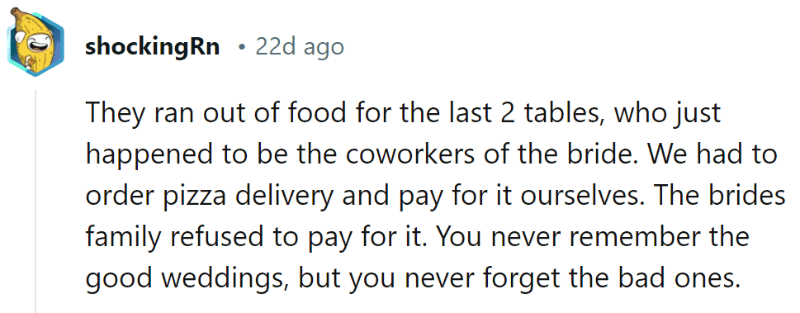Click the line starting "family refused to pay"
Image resolution: width=800 pixels, height=313 pixels.
tap(418, 237)
